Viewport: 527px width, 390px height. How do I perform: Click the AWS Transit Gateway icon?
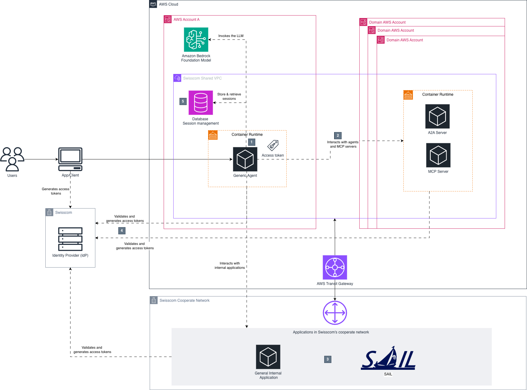(334, 267)
